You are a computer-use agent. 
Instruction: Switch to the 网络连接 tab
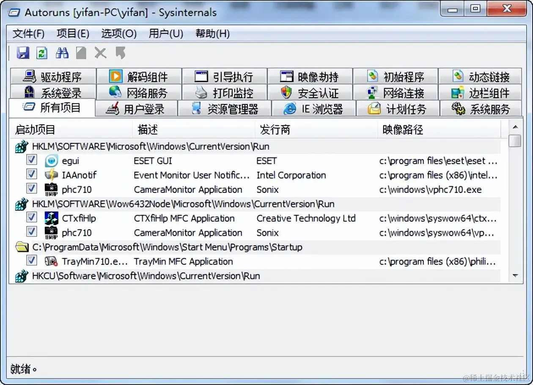tap(396, 93)
